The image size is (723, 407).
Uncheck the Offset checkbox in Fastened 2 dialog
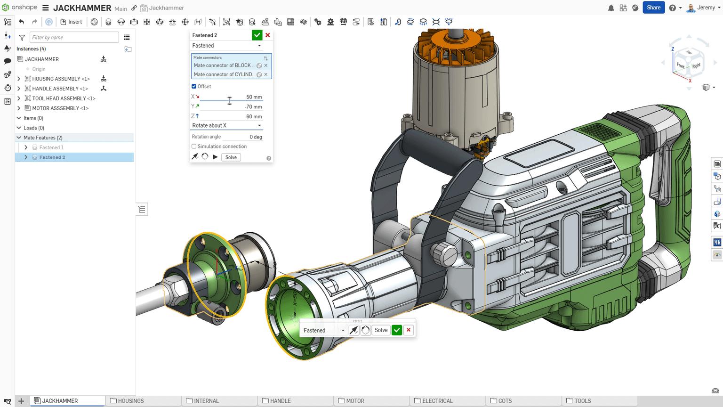coord(194,86)
